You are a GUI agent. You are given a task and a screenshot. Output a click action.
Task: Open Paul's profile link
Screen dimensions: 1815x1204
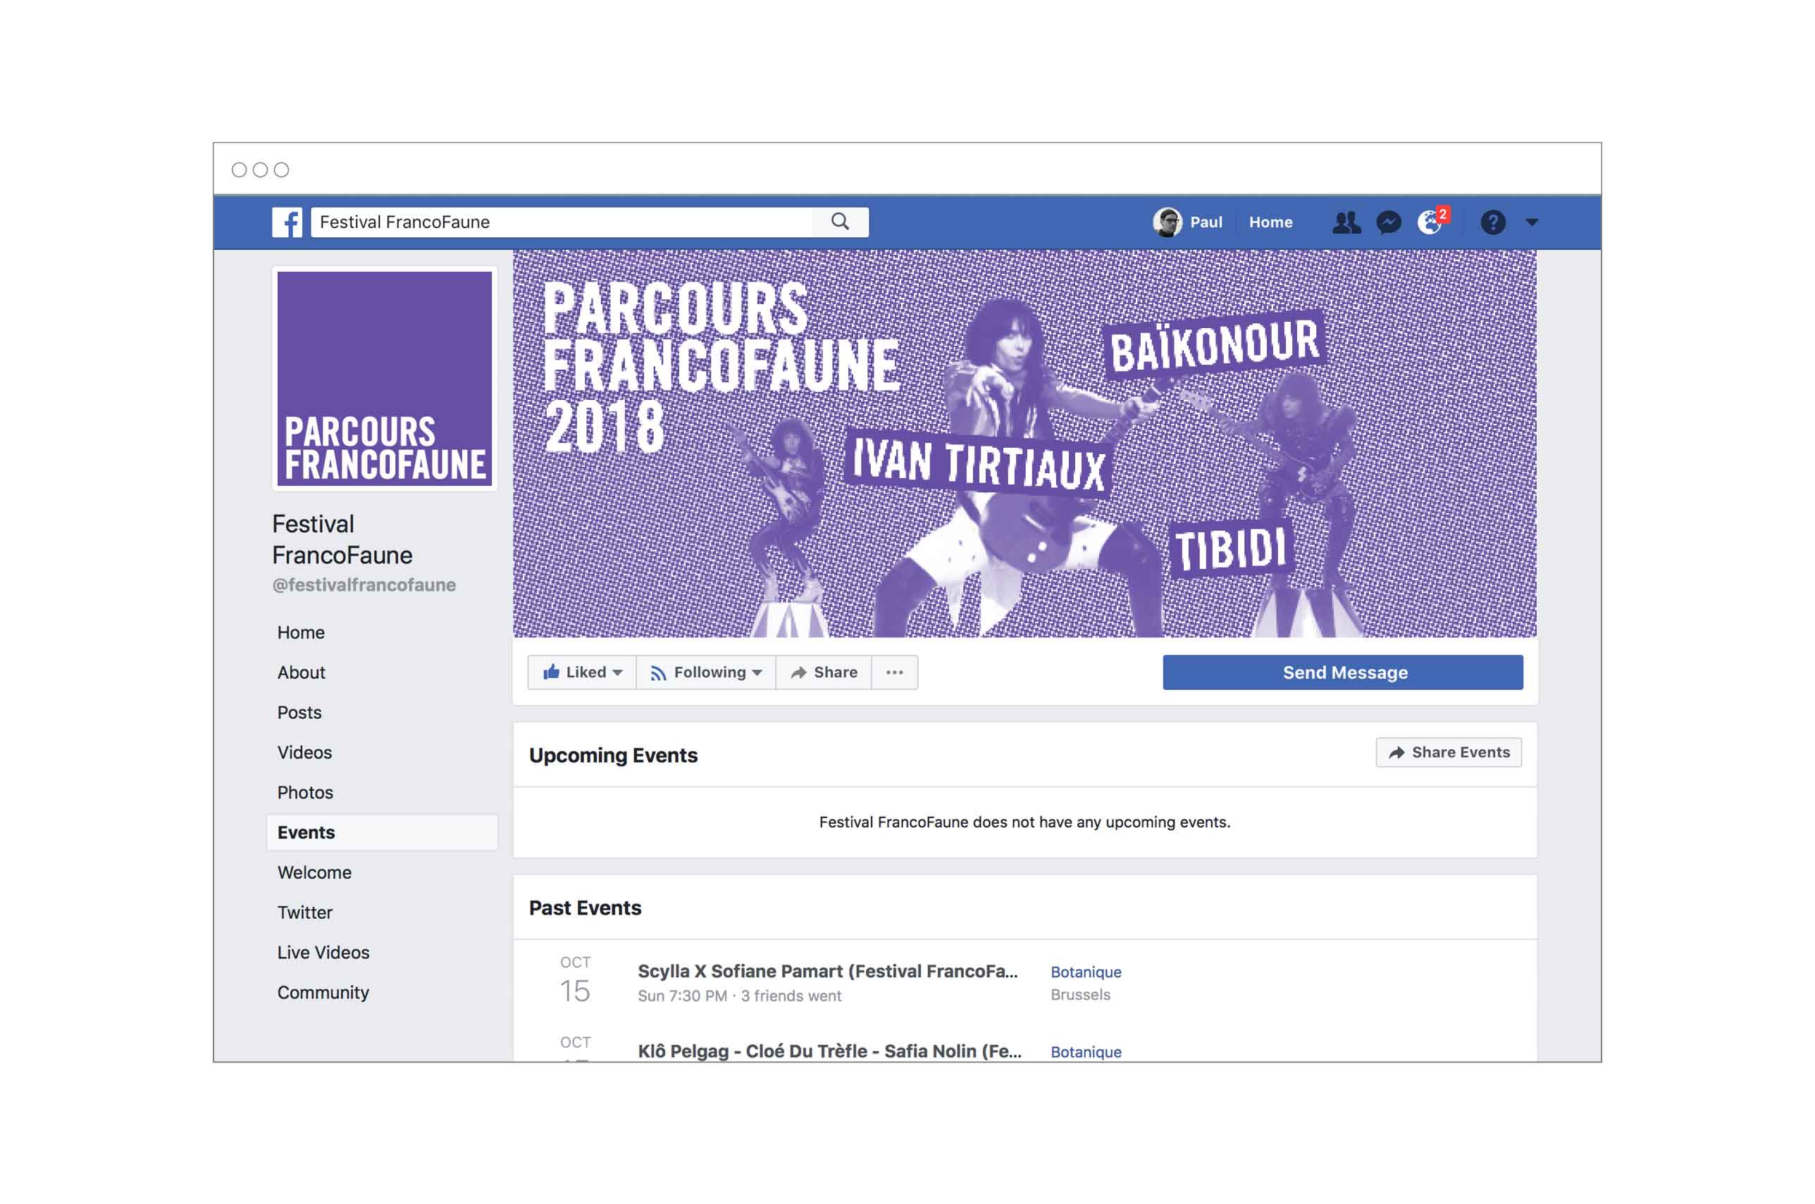click(1206, 222)
